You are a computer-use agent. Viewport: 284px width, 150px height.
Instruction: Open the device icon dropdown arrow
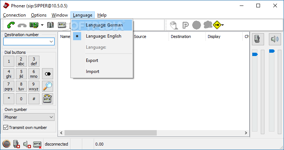point(42,25)
